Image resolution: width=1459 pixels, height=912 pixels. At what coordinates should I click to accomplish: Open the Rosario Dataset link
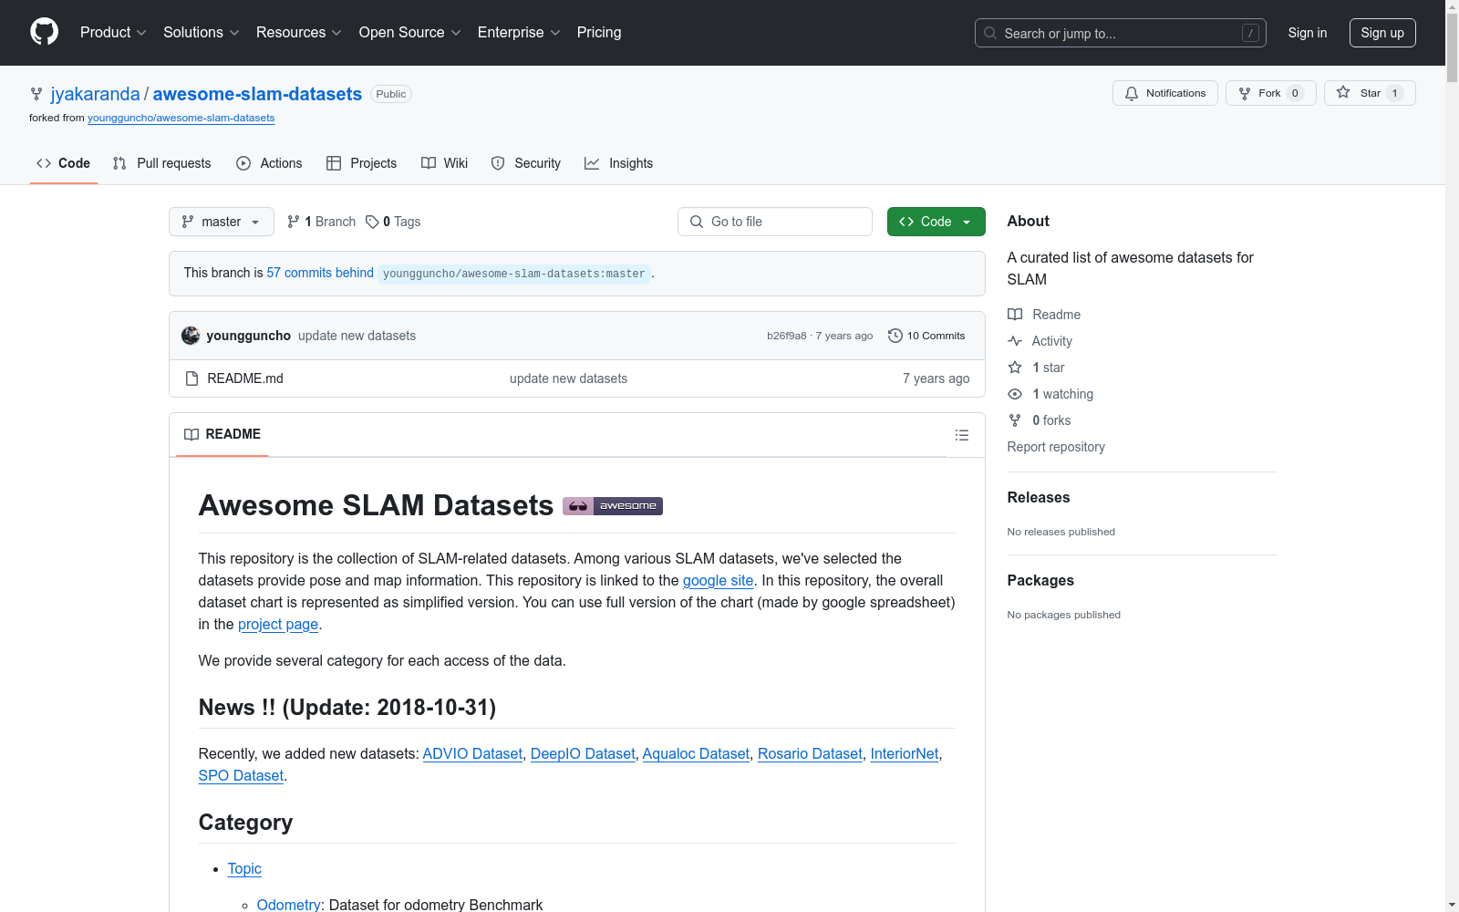tap(810, 753)
